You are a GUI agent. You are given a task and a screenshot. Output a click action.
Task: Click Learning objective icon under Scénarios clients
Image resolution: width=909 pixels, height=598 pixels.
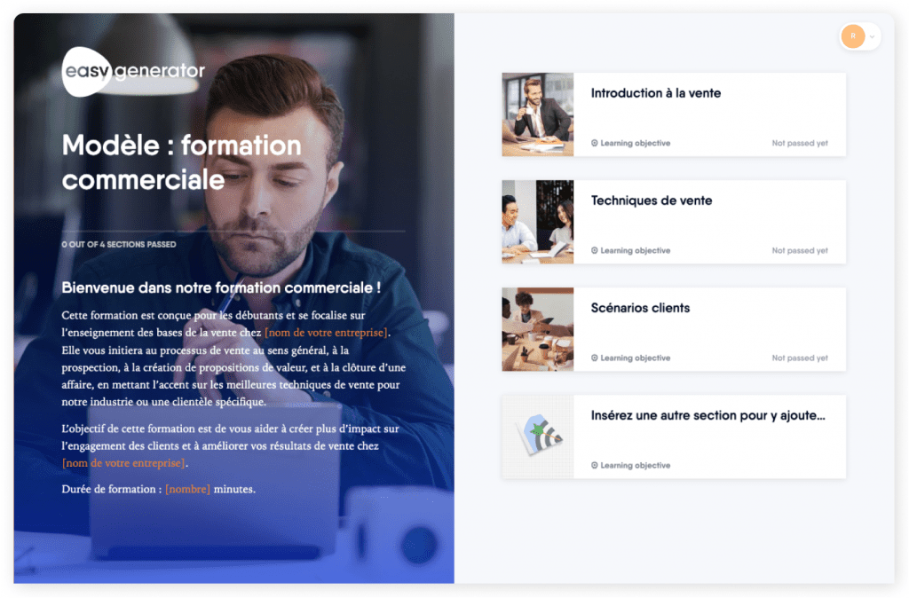coord(594,358)
